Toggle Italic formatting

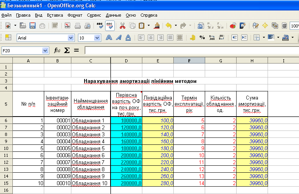pos(119,38)
